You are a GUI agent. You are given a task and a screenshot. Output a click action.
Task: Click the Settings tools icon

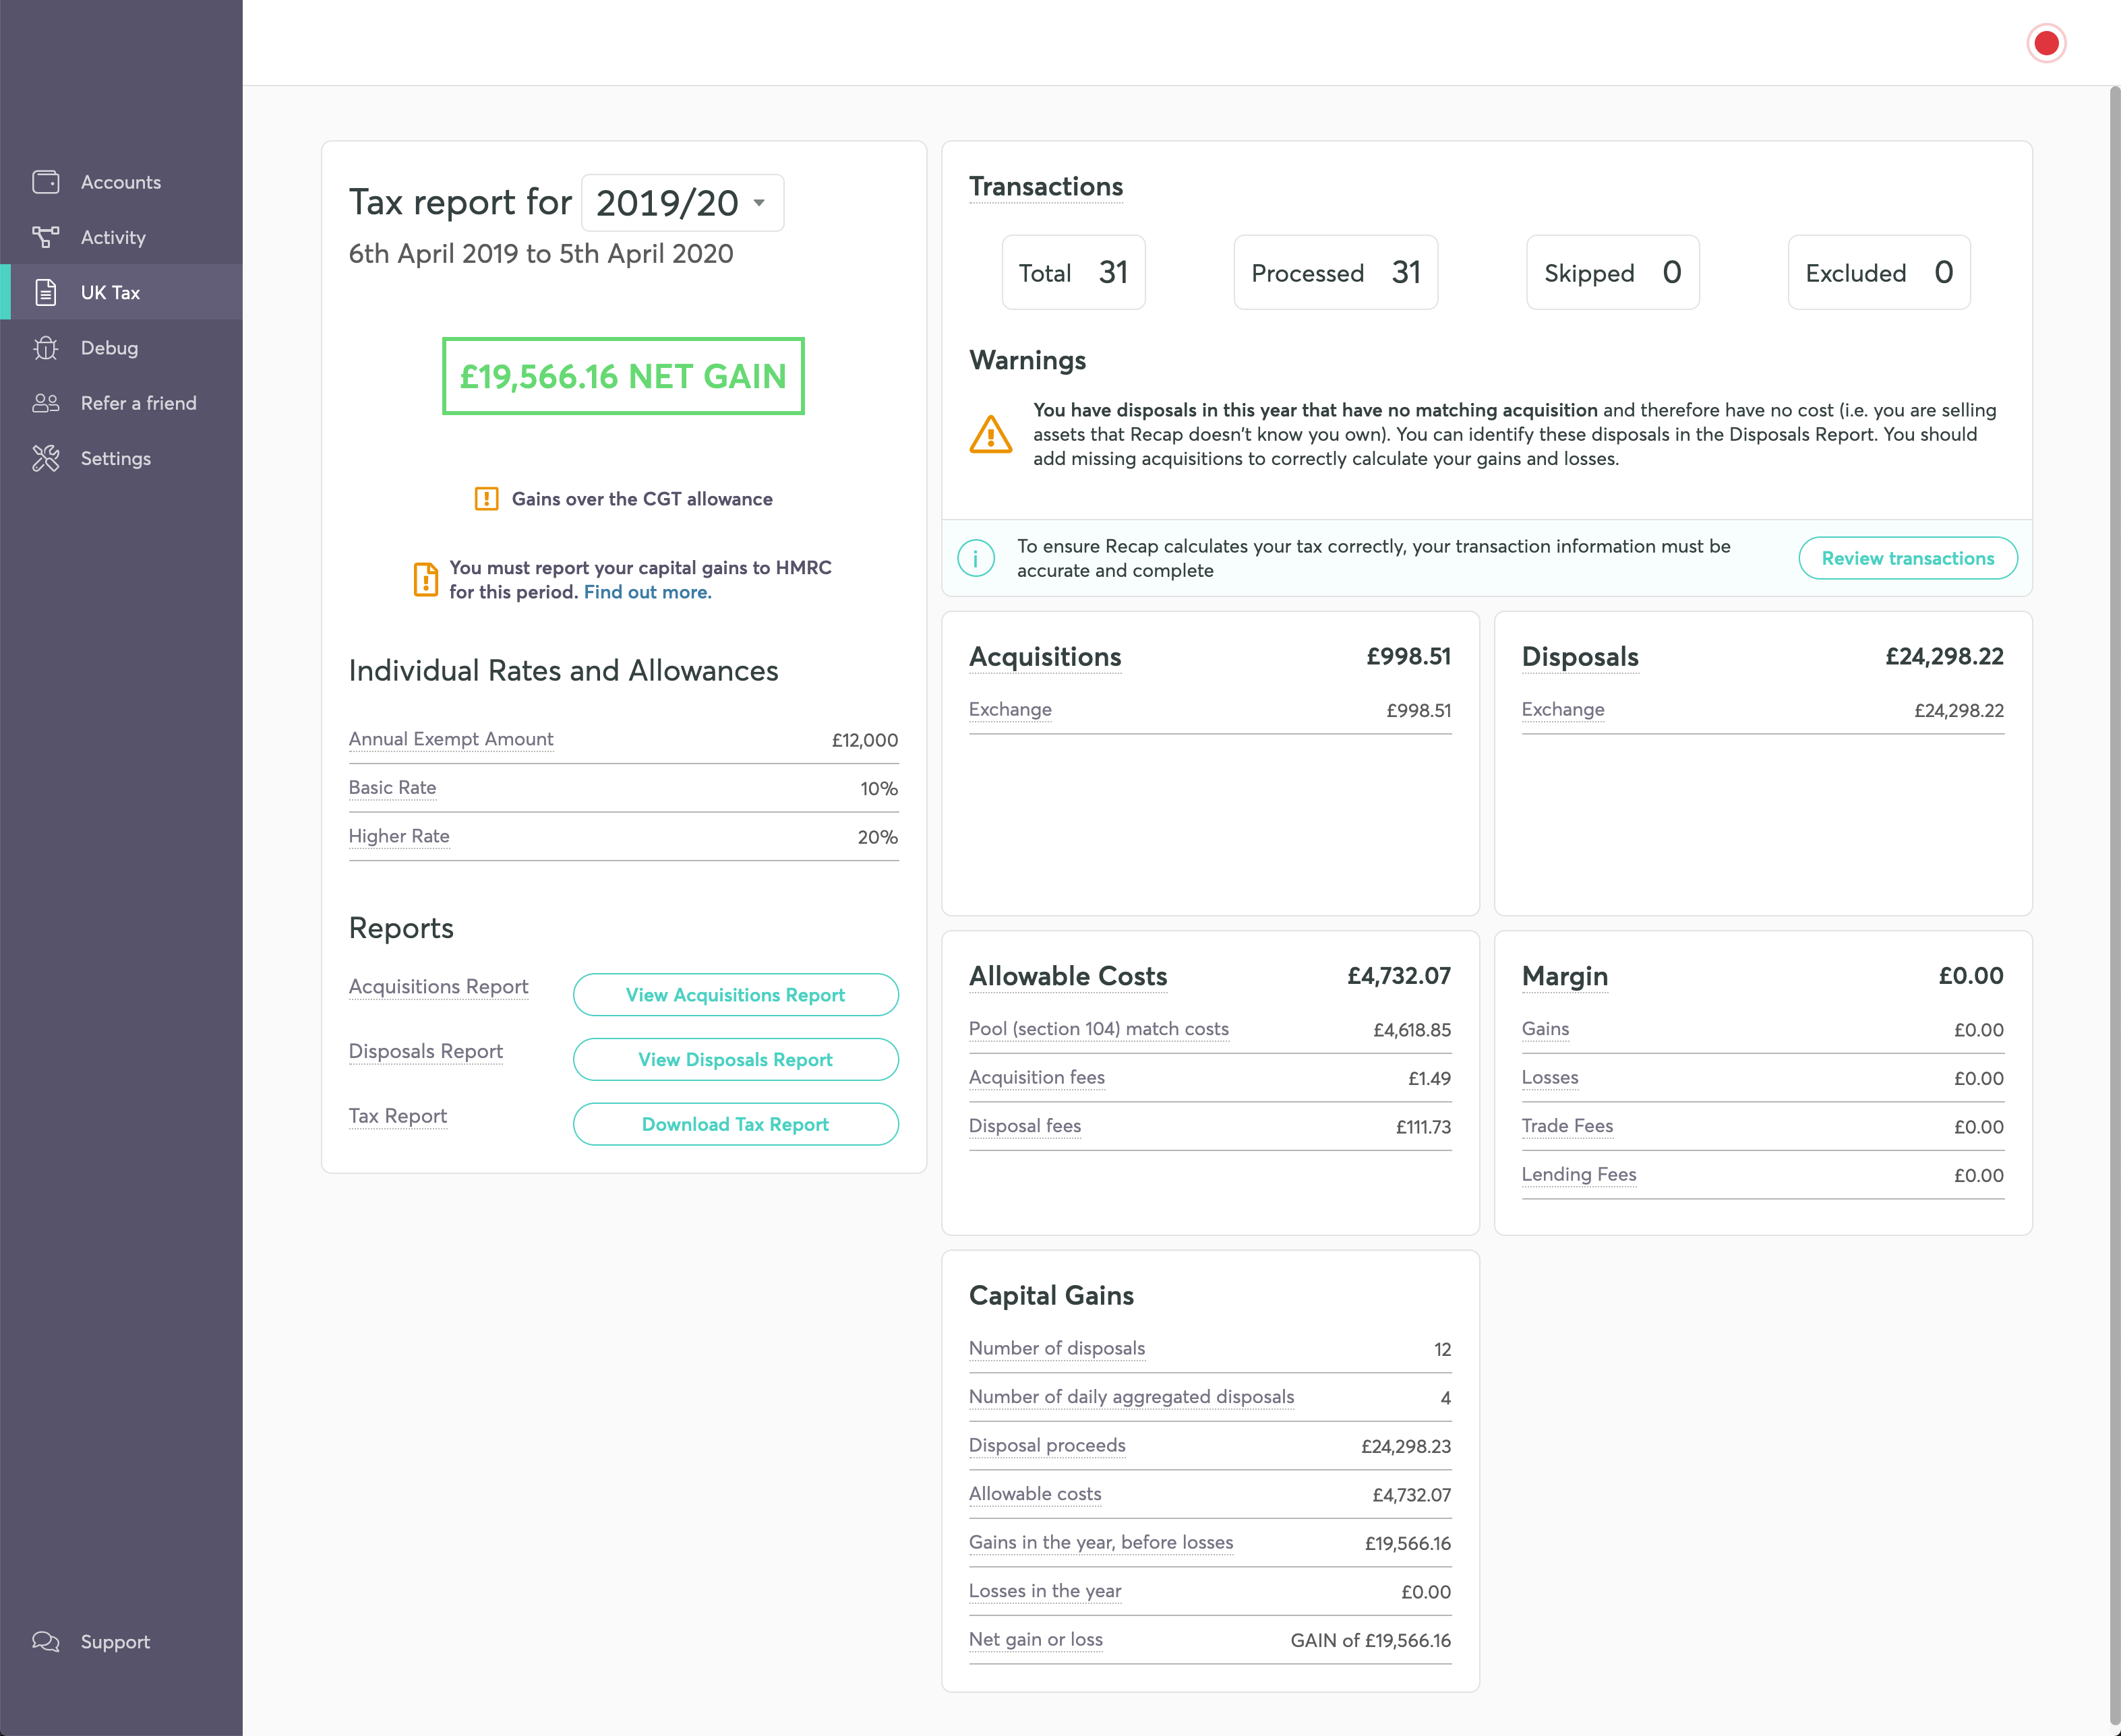[46, 458]
